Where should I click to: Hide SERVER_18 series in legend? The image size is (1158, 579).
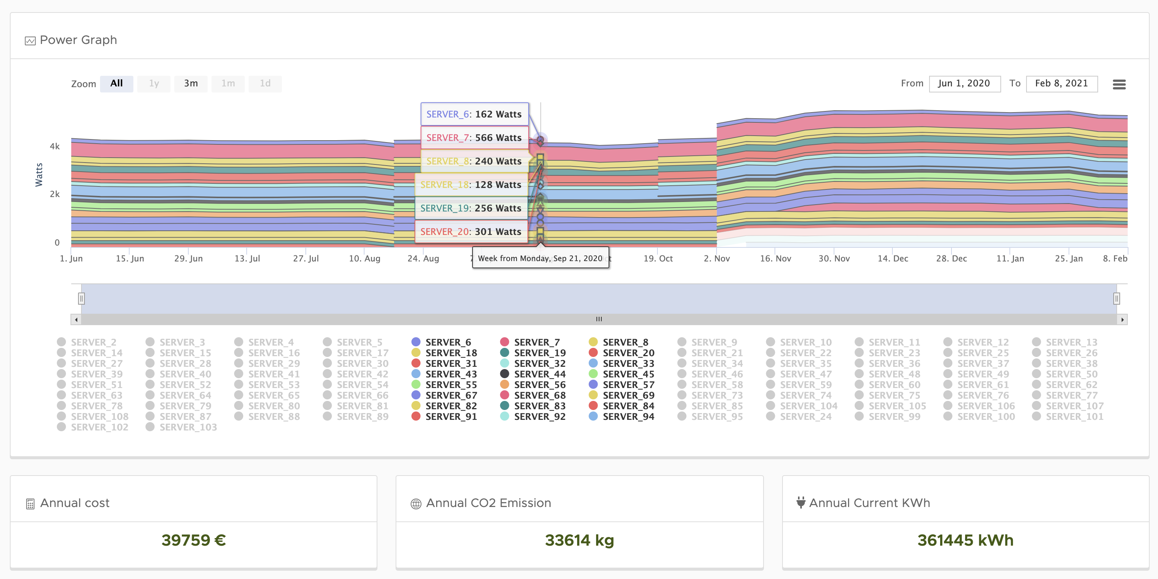444,353
